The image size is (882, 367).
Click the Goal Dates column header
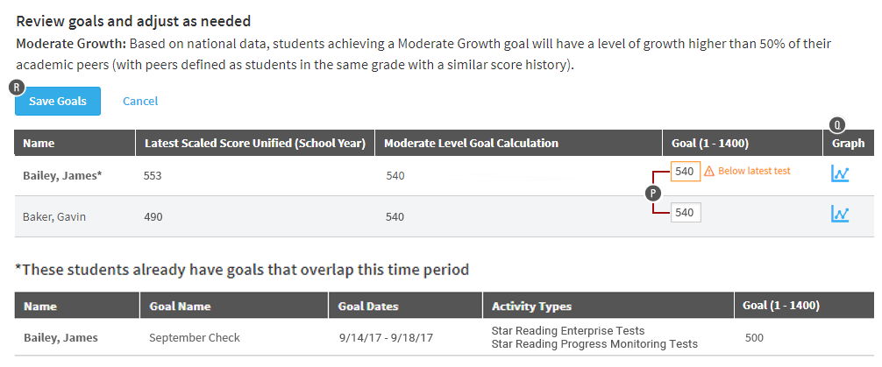tap(368, 307)
